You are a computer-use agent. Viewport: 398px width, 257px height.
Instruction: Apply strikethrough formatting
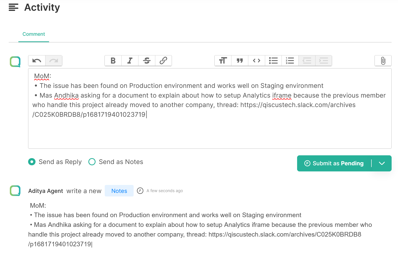[147, 61]
